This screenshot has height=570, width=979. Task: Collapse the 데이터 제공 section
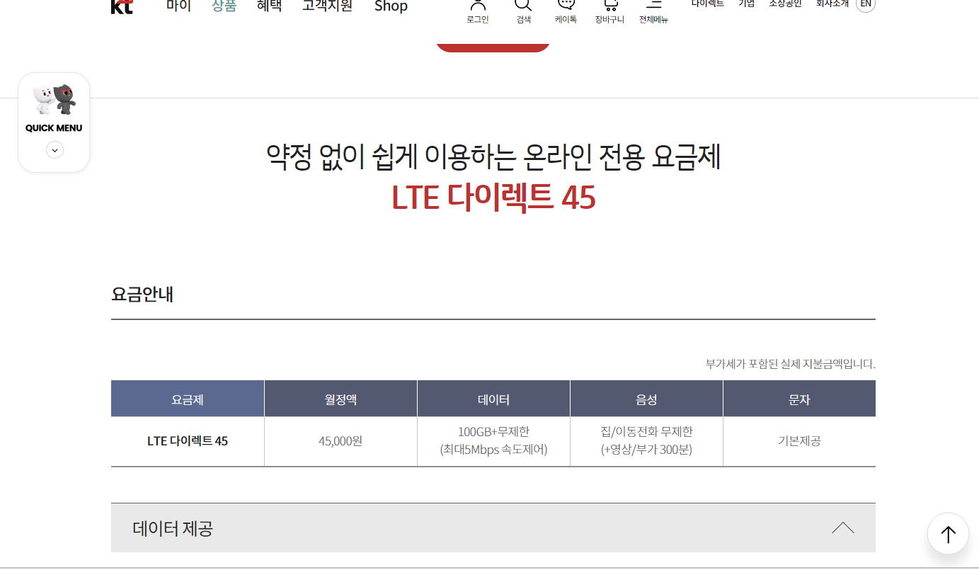coord(842,528)
